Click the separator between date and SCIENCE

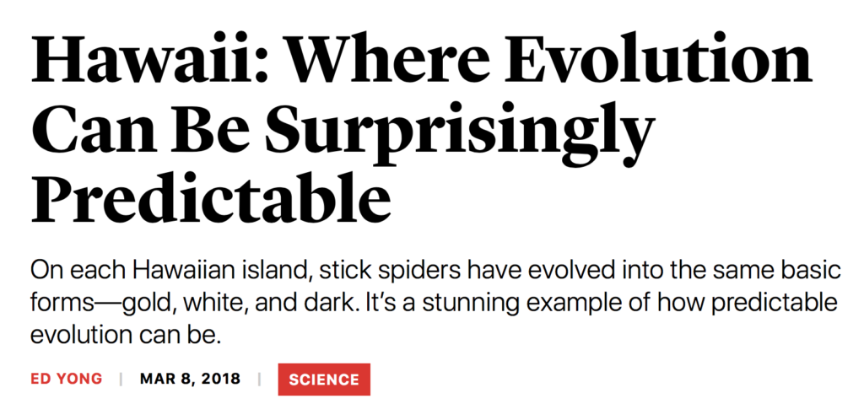[x=259, y=379]
